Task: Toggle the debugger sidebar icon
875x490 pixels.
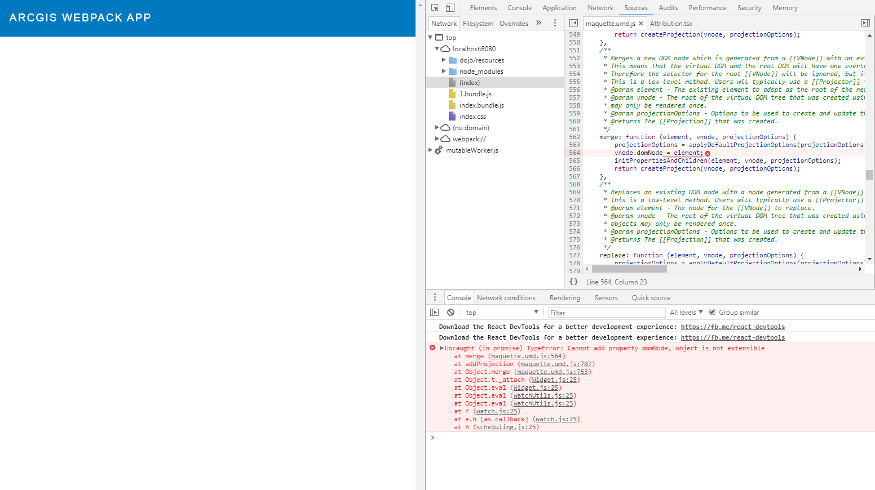Action: coord(865,23)
